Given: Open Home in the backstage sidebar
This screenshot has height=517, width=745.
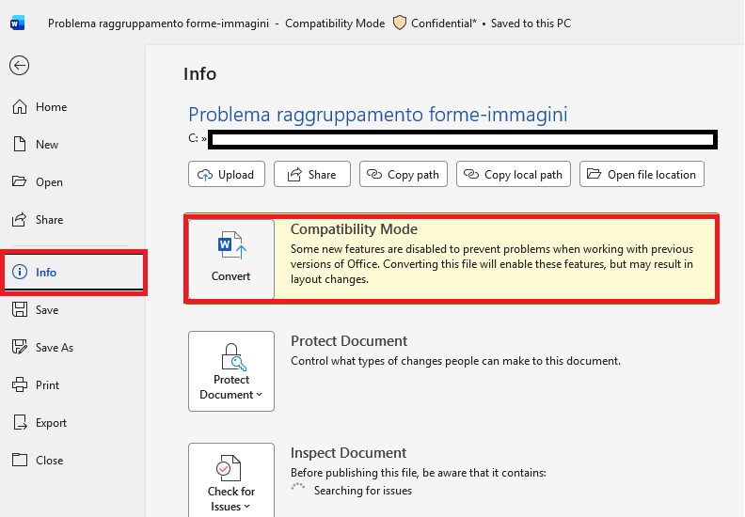Looking at the screenshot, I should pos(40,107).
